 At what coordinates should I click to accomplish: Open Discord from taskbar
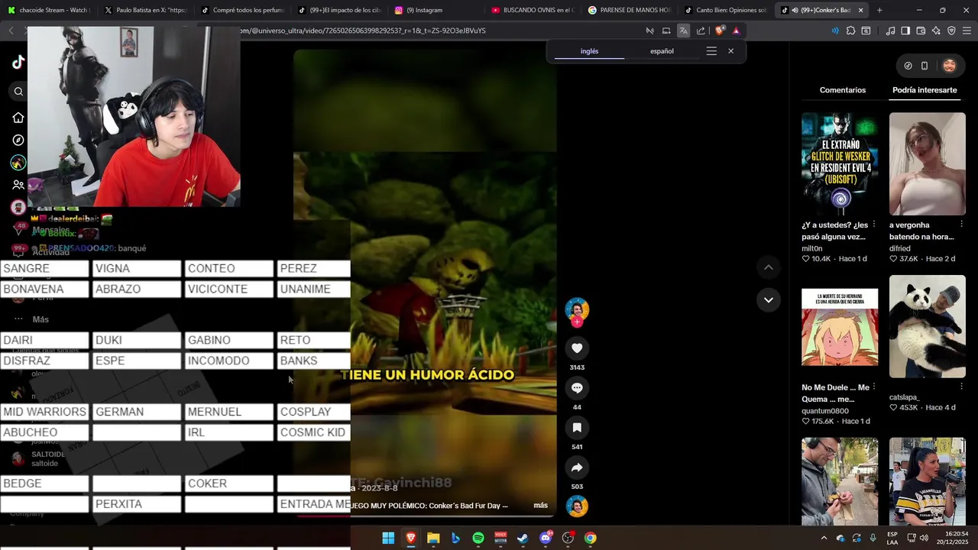(546, 538)
